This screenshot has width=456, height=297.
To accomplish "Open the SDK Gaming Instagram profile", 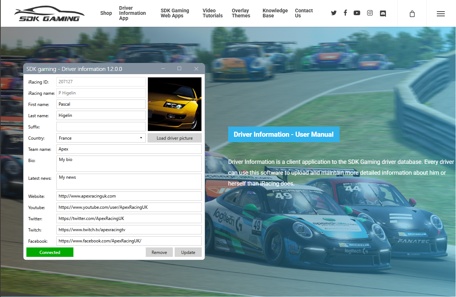I will 370,13.
